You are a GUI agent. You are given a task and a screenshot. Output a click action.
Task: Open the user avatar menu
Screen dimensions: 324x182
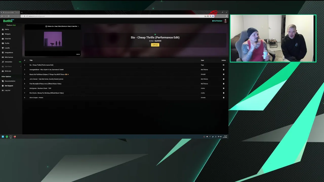click(225, 21)
